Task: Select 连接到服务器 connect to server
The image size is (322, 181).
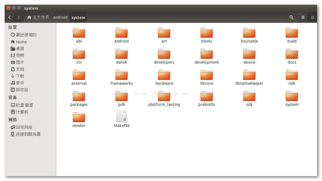Action: point(26,134)
